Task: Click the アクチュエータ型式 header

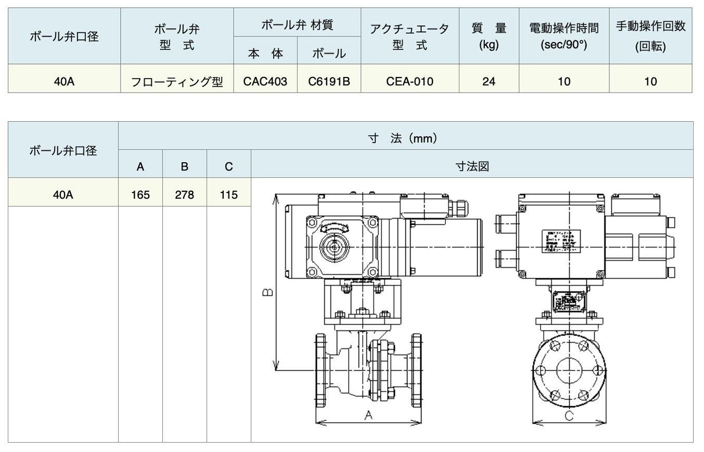Action: click(409, 36)
